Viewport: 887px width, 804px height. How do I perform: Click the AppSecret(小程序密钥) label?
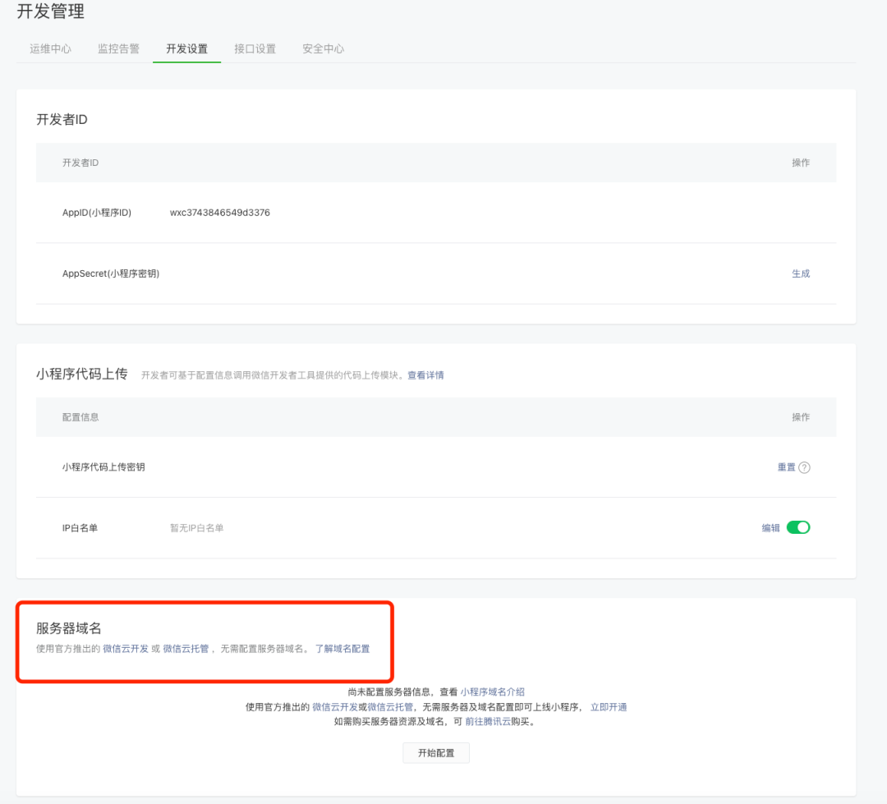(111, 273)
